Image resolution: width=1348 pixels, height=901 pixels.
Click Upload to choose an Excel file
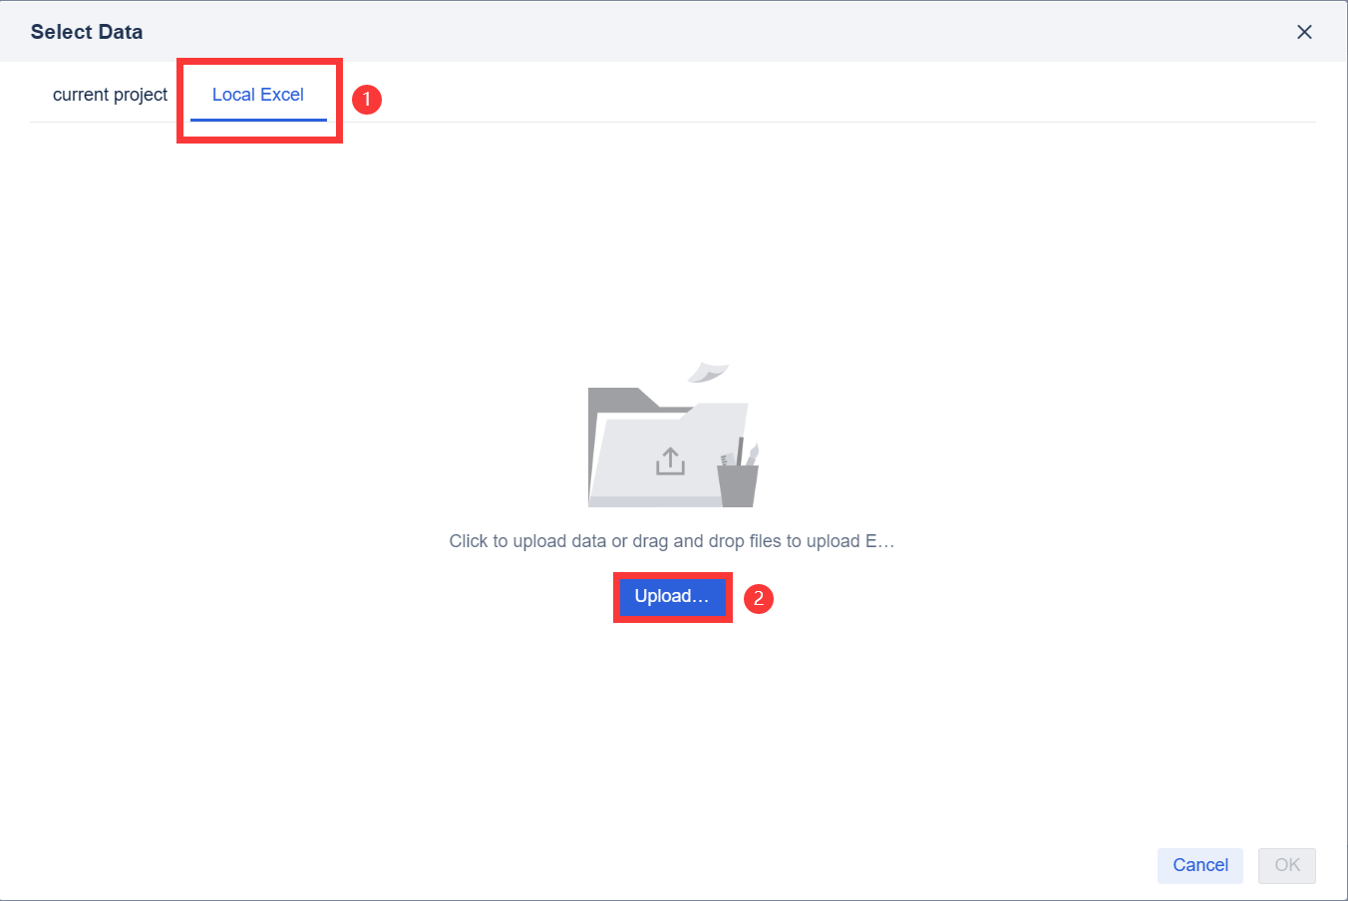pos(672,597)
